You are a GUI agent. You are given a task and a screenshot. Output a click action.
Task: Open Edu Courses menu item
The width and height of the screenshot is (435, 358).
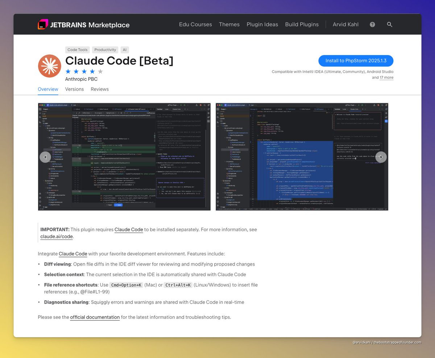pyautogui.click(x=195, y=25)
